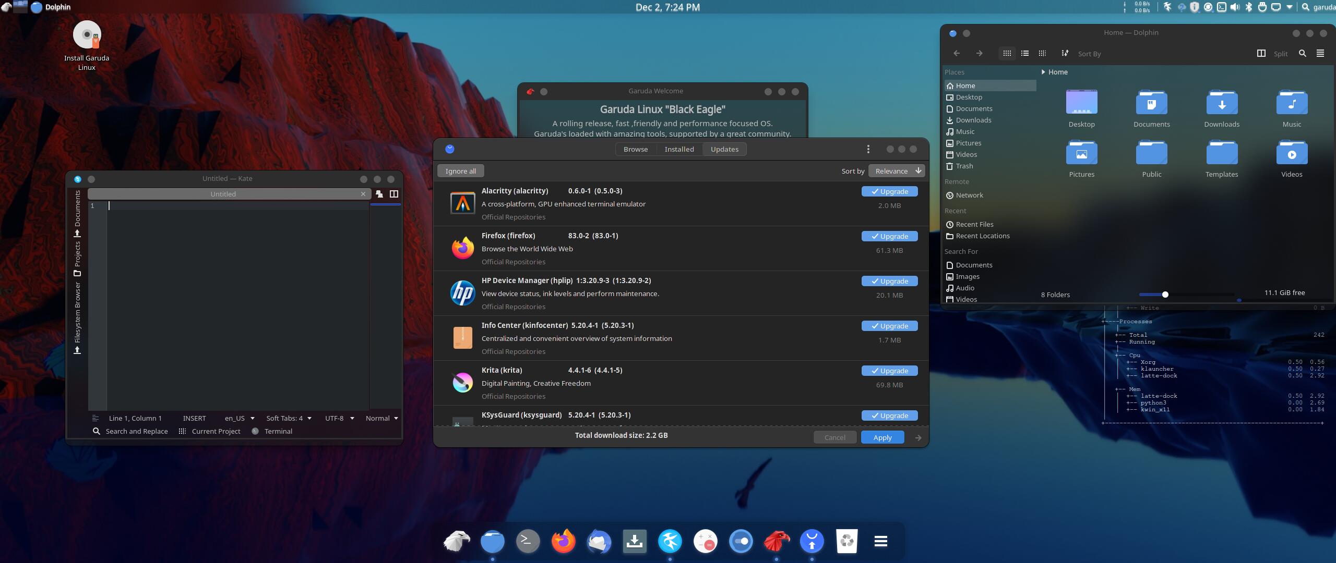Image resolution: width=1336 pixels, height=563 pixels.
Task: Open the Alacritty terminal from the dock
Action: [x=527, y=542]
